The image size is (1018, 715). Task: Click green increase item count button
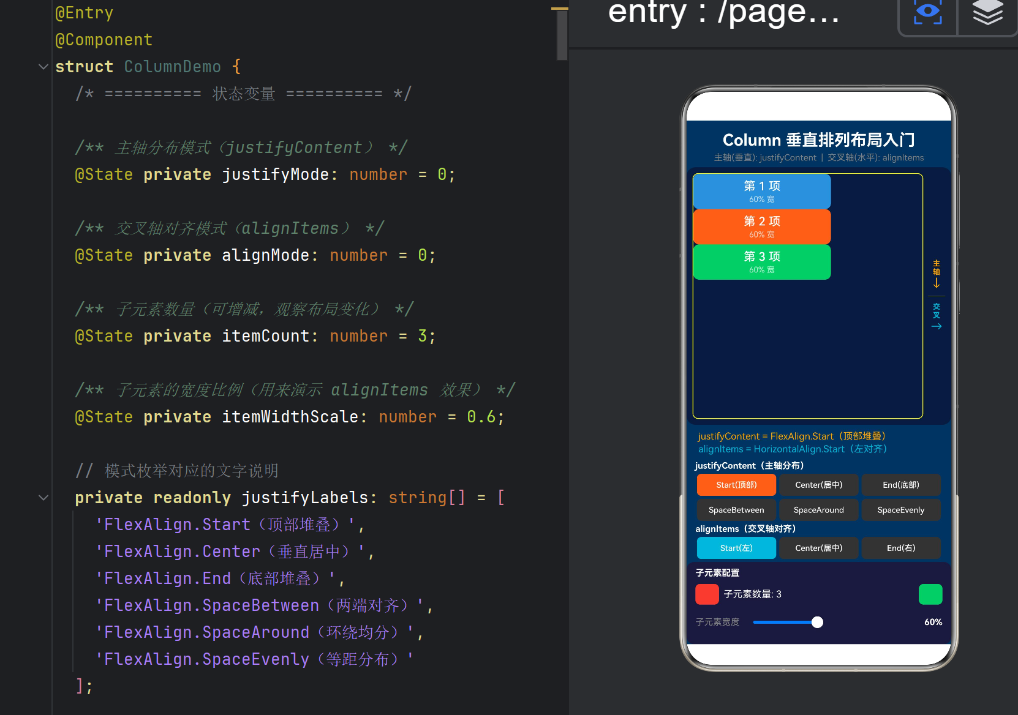pyautogui.click(x=930, y=594)
